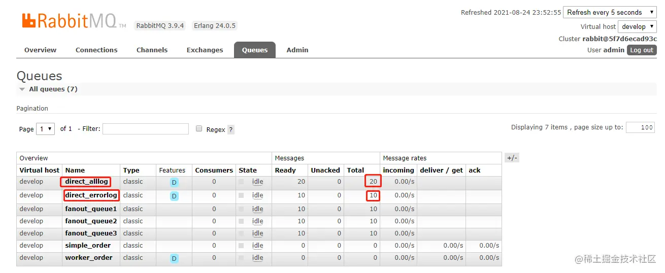The image size is (665, 273).
Task: Click the D feature badge for direct_alllog
Action: [x=174, y=182]
